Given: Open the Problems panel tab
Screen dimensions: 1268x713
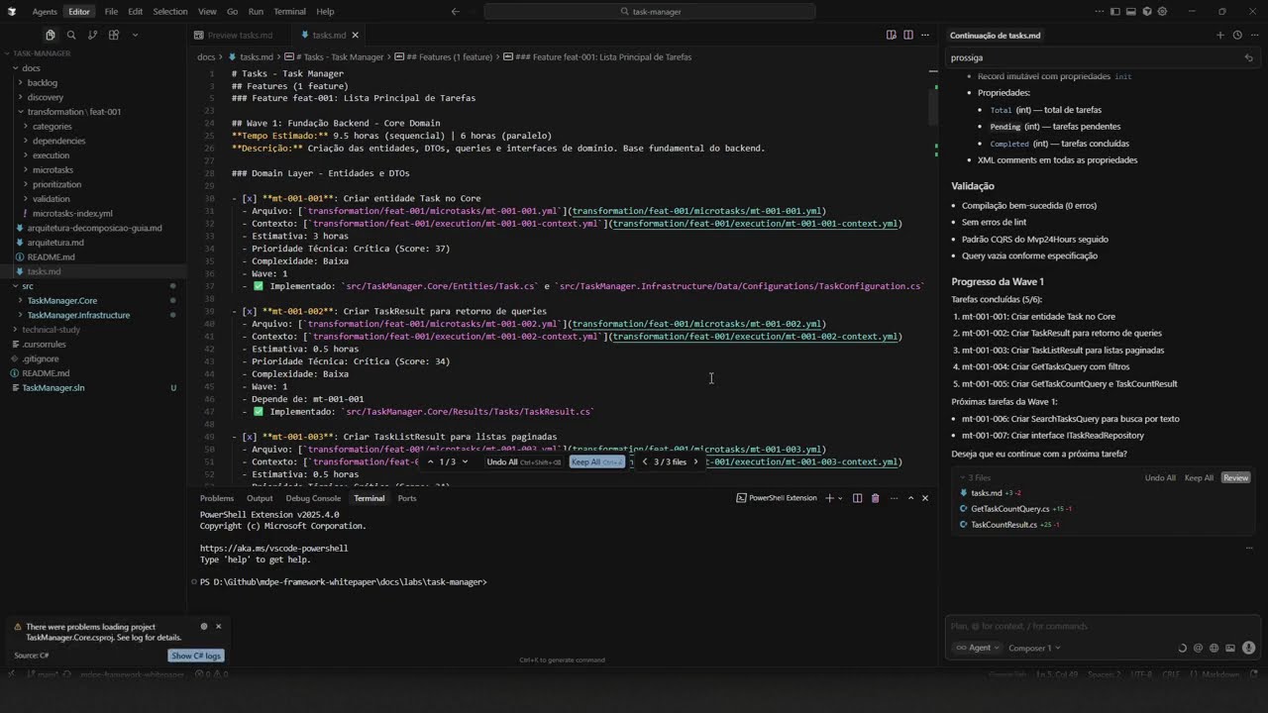Looking at the screenshot, I should 217,498.
